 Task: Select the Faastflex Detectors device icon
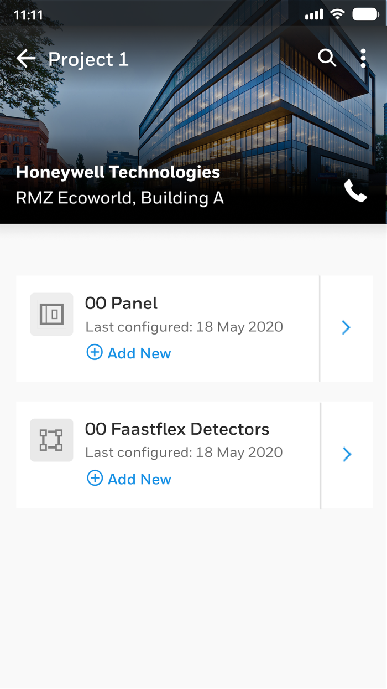[51, 440]
